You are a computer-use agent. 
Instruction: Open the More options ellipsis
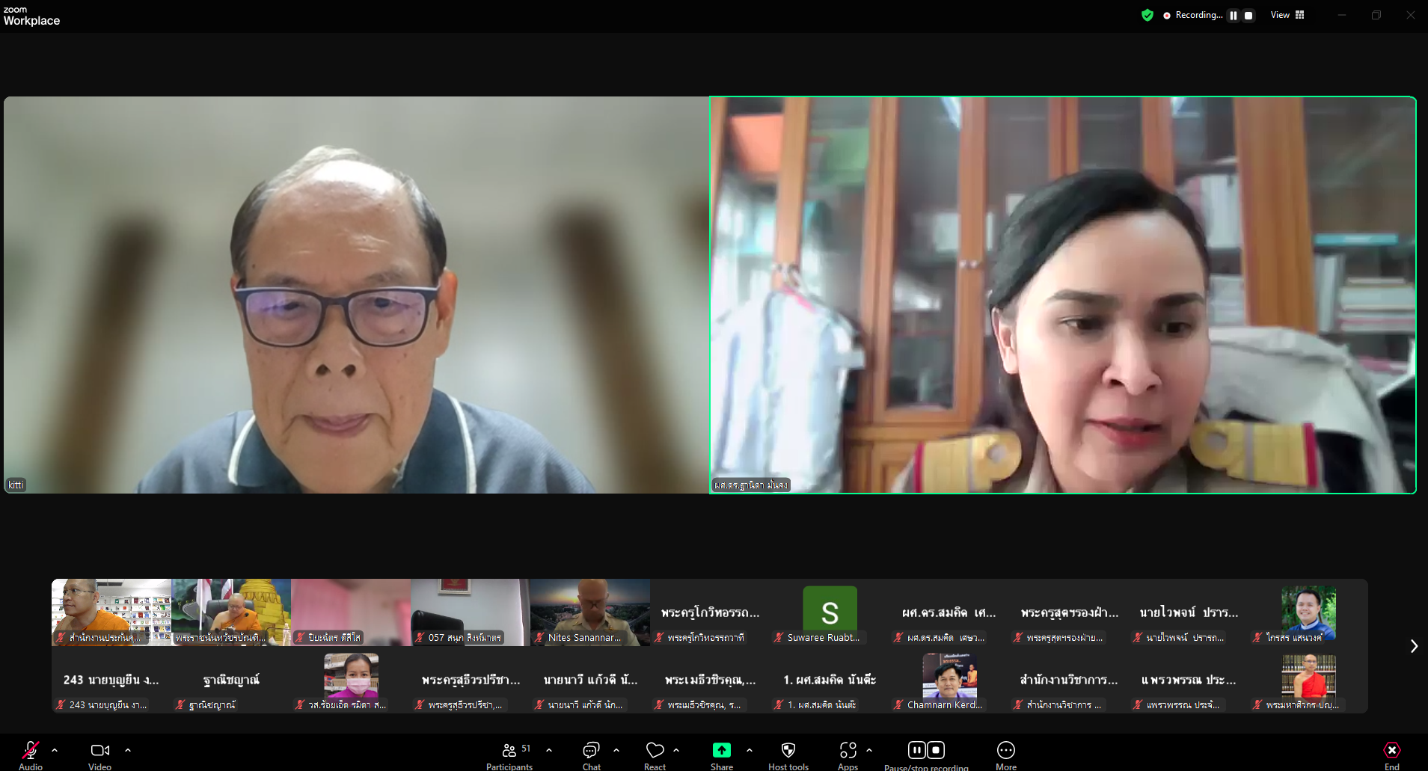(x=1005, y=751)
